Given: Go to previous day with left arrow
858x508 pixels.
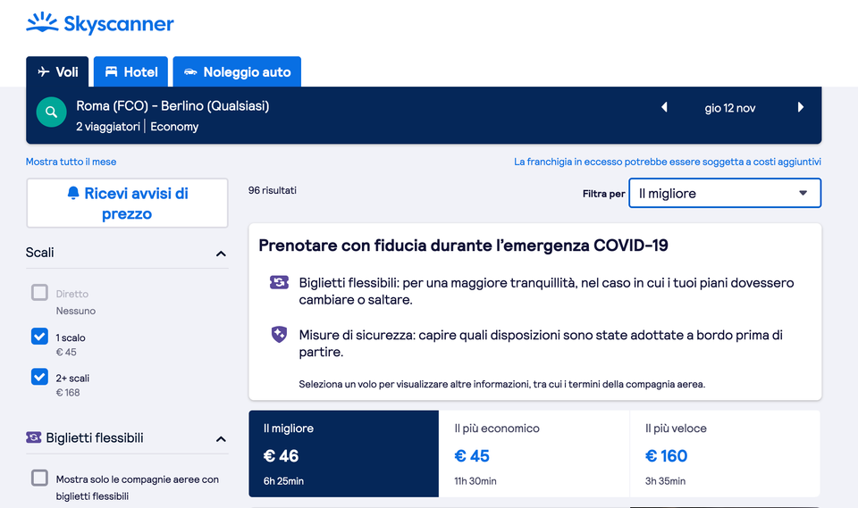Looking at the screenshot, I should pos(664,108).
